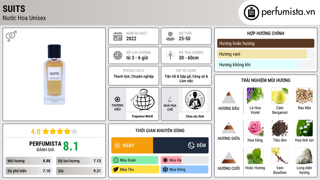This screenshot has height=180, width=320.
Task: Click the SUITS product title
Action: click(14, 9)
